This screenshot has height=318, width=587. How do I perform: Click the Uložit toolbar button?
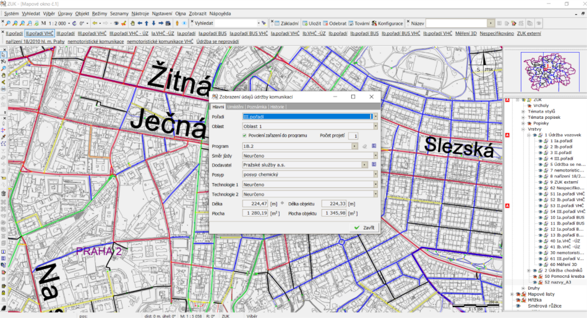tap(311, 23)
